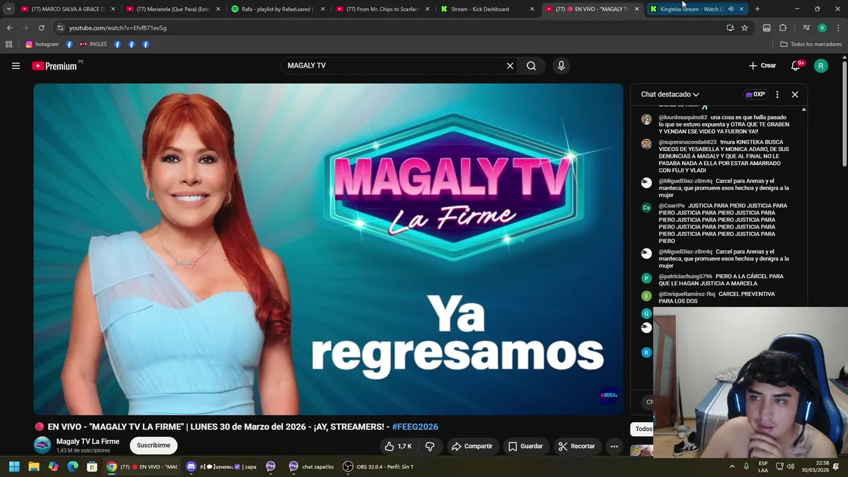This screenshot has width=848, height=477.
Task: Open Discord GENERAL window on taskbar
Action: click(x=221, y=466)
